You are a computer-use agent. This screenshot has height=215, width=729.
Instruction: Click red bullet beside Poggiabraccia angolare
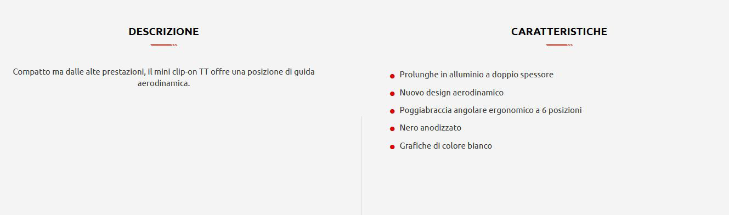coord(392,111)
